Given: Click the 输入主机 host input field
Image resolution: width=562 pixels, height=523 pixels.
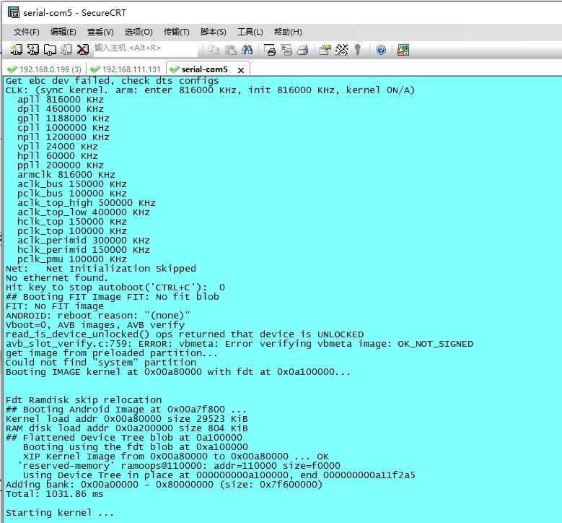Looking at the screenshot, I should point(146,50).
